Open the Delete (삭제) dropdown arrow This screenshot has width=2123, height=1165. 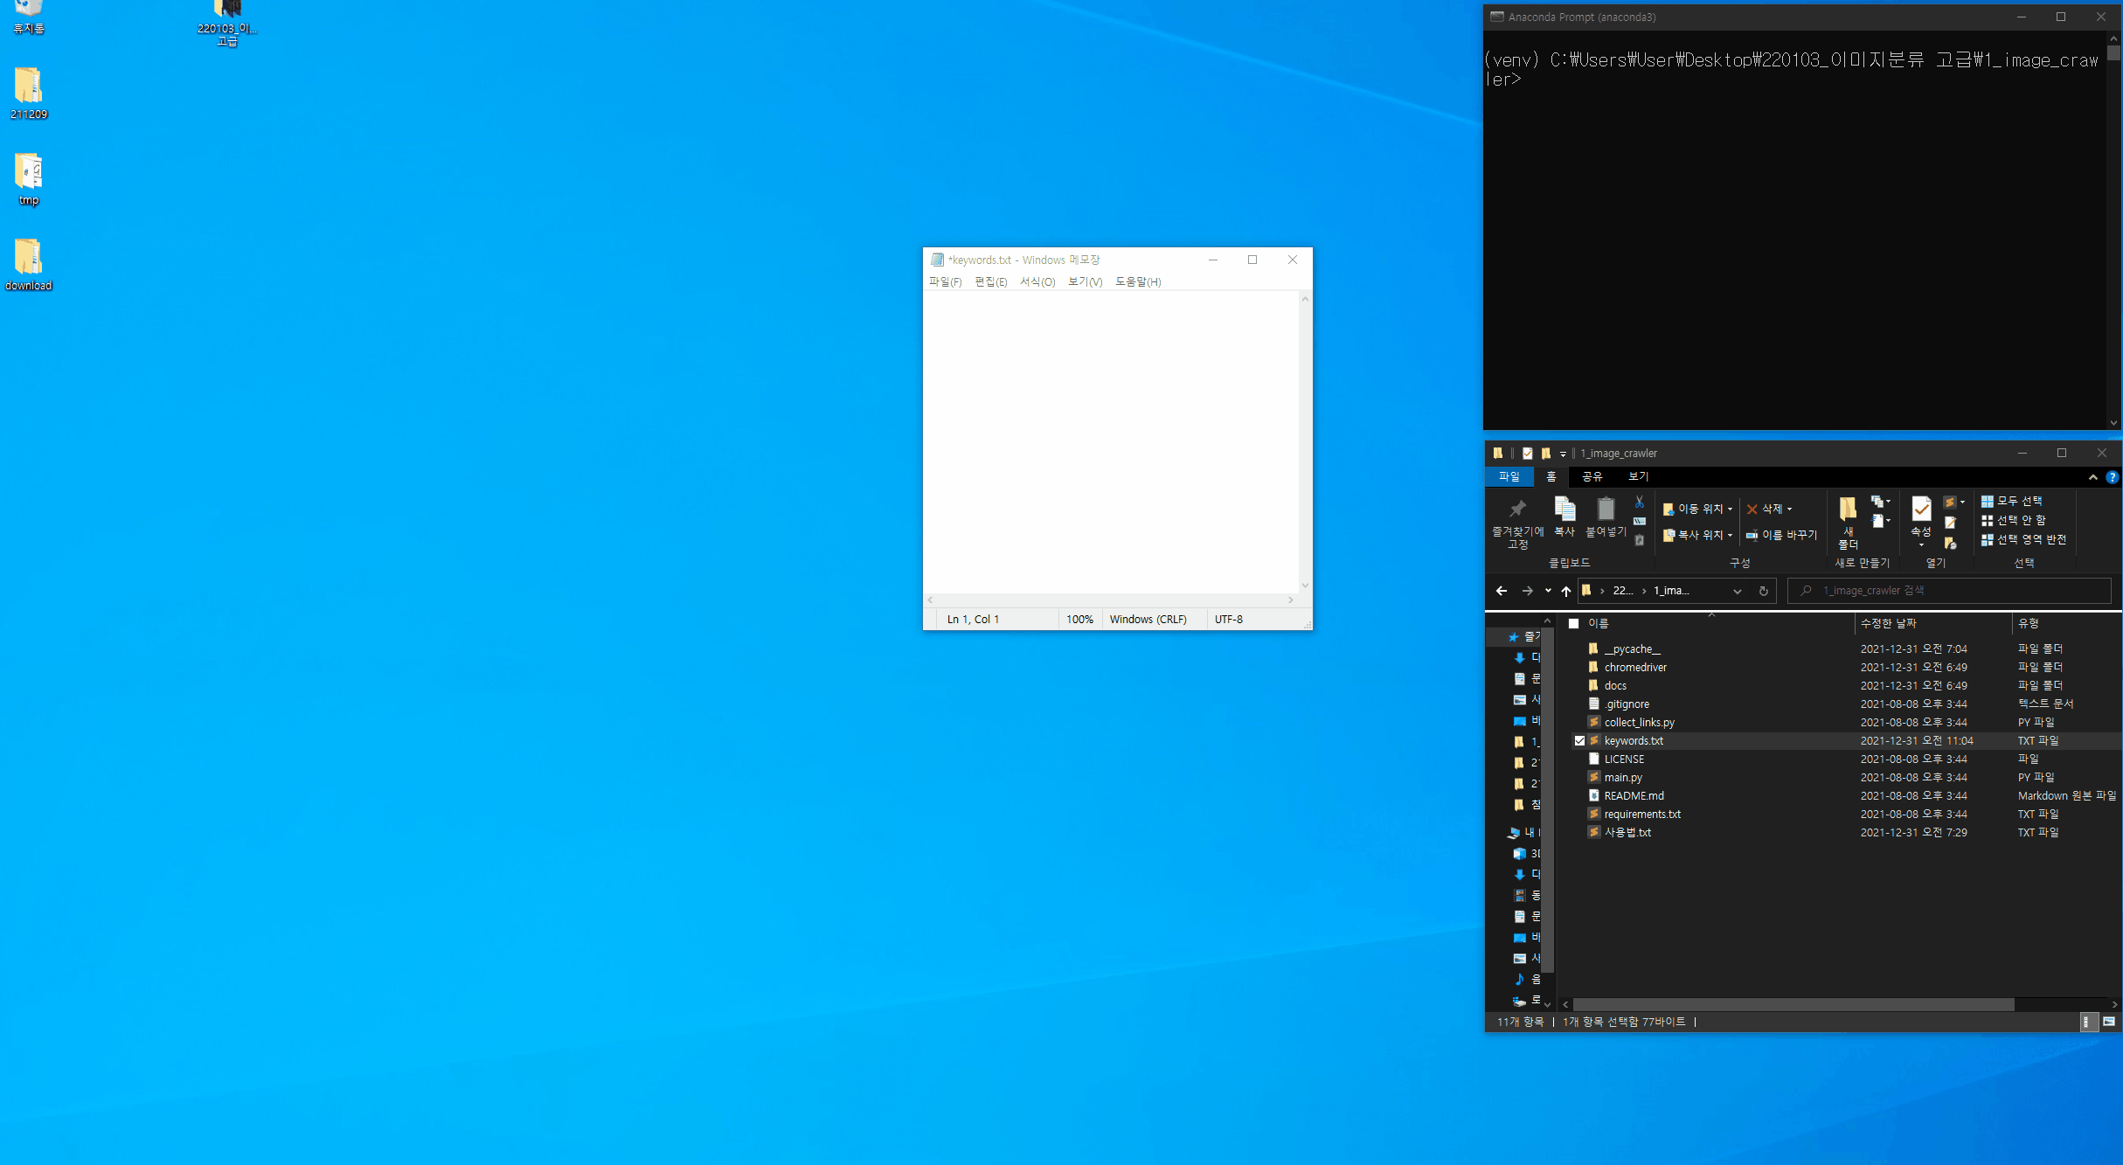click(1789, 510)
